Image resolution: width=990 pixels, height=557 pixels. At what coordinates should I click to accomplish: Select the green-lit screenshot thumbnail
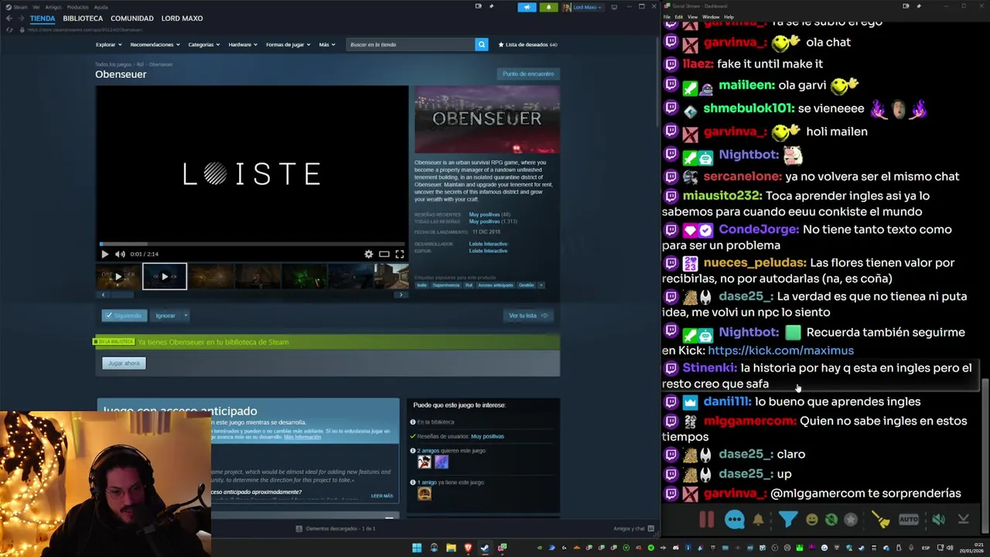point(304,276)
